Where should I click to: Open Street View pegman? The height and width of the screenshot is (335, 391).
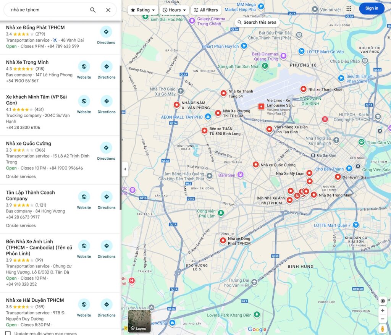(x=383, y=329)
